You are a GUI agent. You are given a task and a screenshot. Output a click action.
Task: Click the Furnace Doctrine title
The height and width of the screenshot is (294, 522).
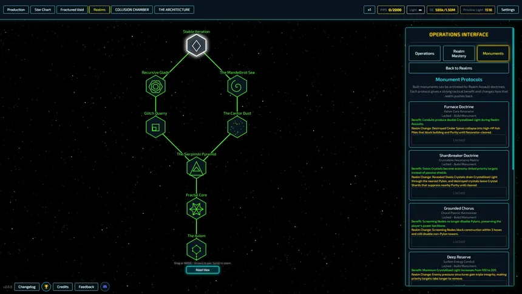coord(459,107)
